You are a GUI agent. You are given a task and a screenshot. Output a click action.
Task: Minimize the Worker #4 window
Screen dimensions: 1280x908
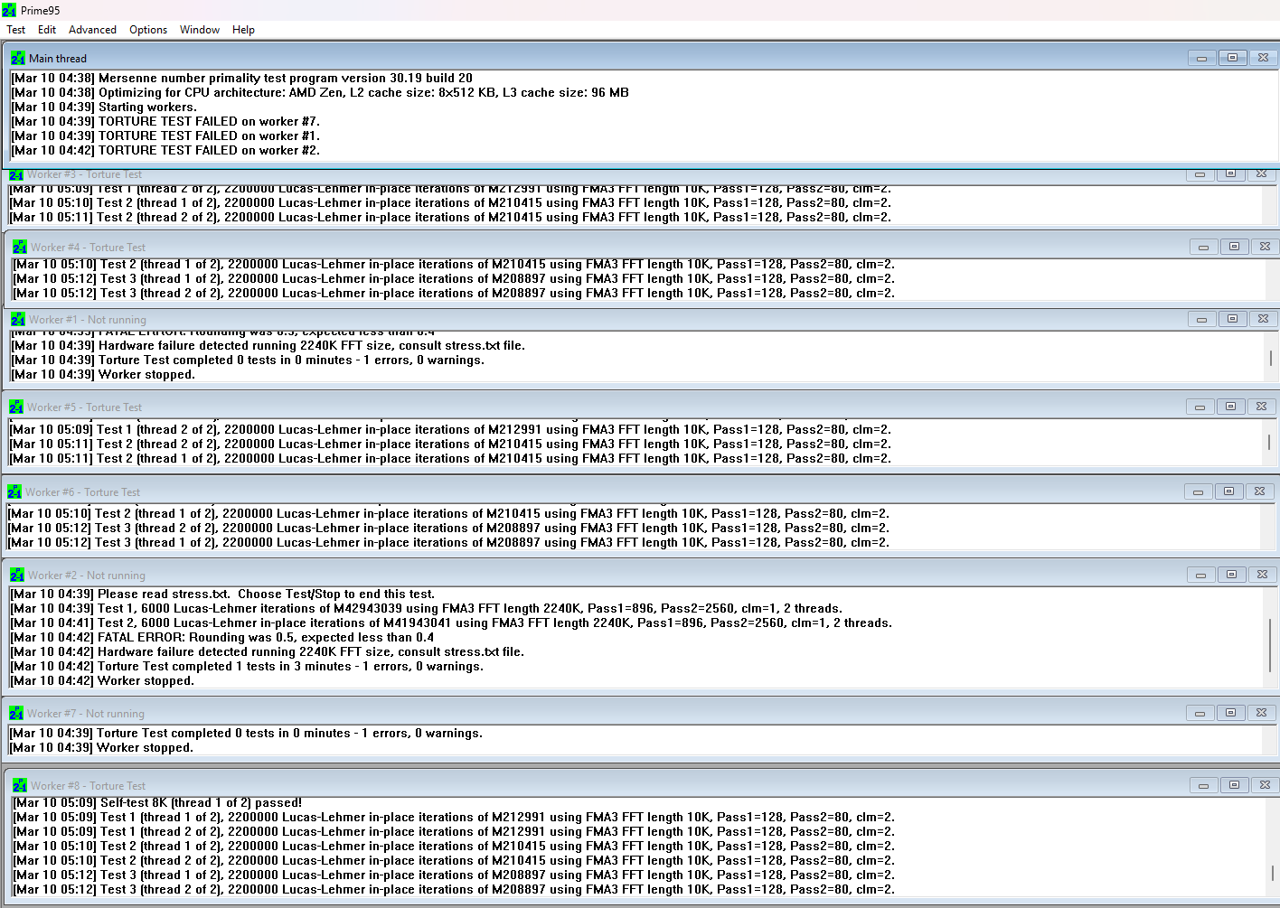[x=1203, y=247]
